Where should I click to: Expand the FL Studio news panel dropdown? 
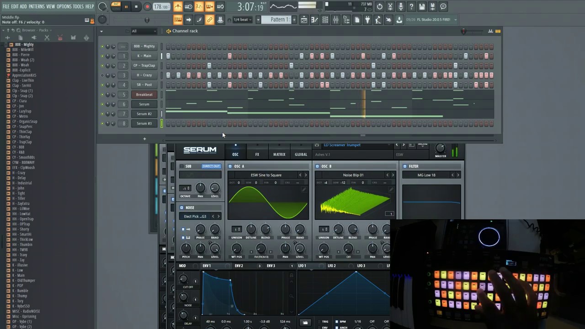455,20
